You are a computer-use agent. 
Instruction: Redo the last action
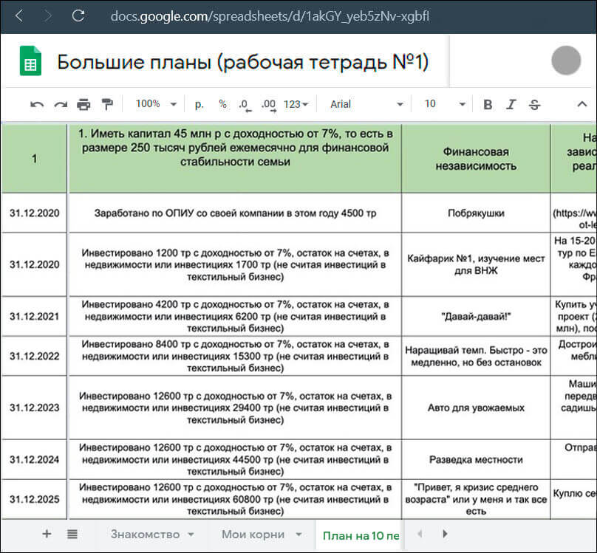[x=61, y=104]
